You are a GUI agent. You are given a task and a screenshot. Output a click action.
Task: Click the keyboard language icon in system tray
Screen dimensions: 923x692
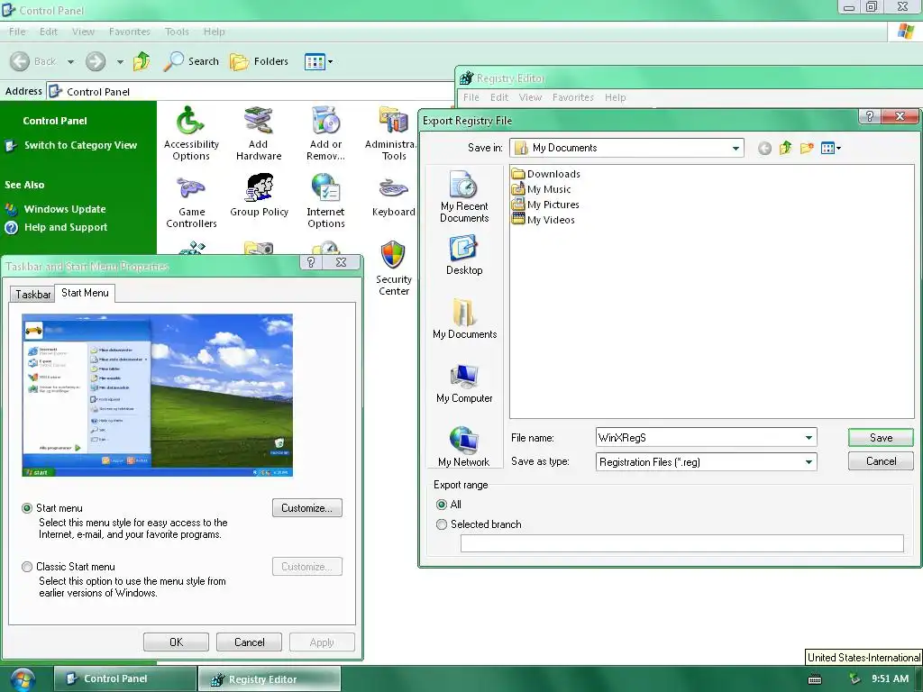tap(815, 679)
